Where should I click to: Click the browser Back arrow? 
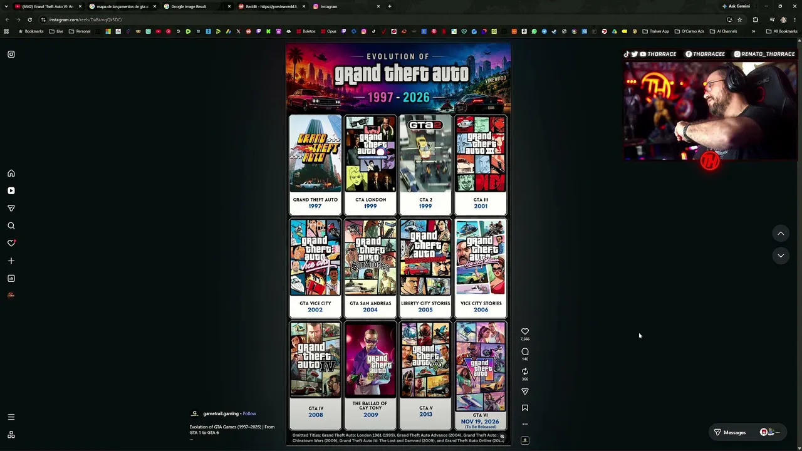(8, 19)
